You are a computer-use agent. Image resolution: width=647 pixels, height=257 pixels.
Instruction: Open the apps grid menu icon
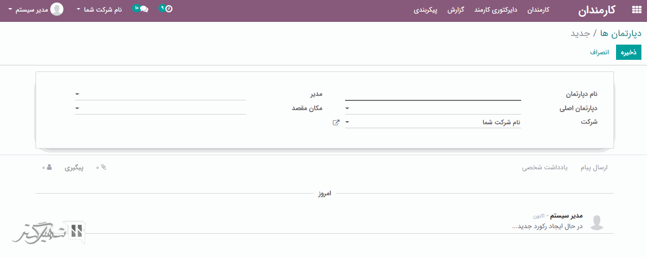[636, 10]
